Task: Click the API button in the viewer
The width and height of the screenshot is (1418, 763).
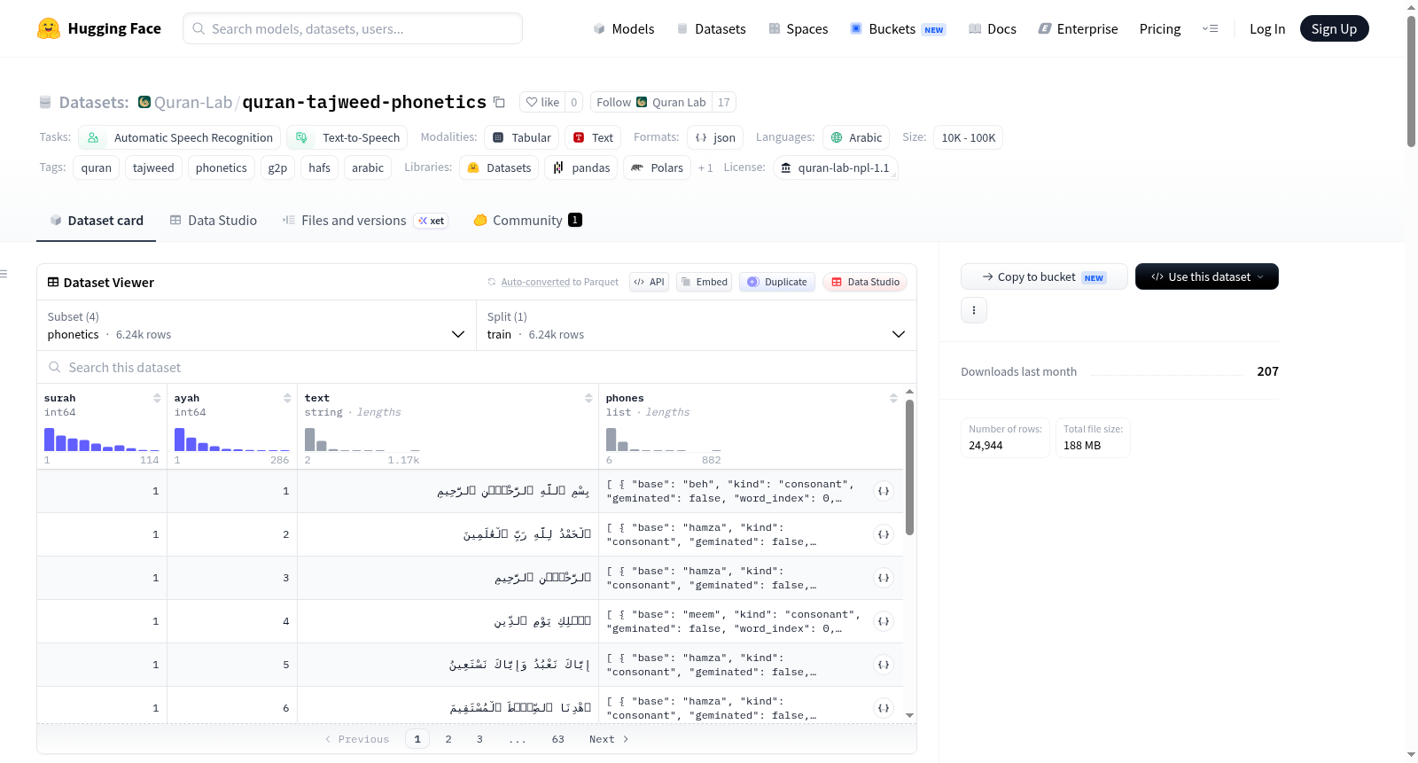Action: [x=649, y=282]
